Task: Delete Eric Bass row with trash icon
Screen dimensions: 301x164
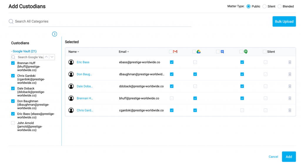Action: point(290,62)
